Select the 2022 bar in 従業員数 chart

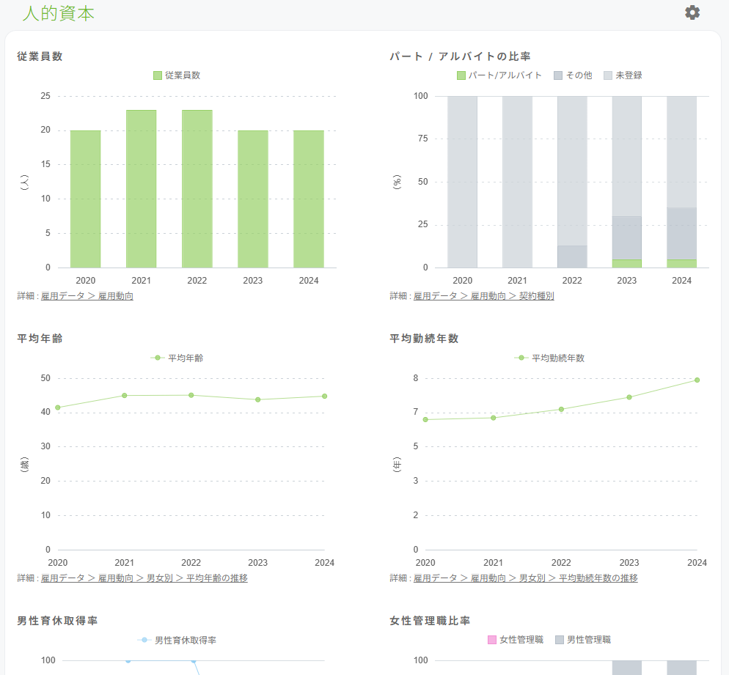coord(197,188)
